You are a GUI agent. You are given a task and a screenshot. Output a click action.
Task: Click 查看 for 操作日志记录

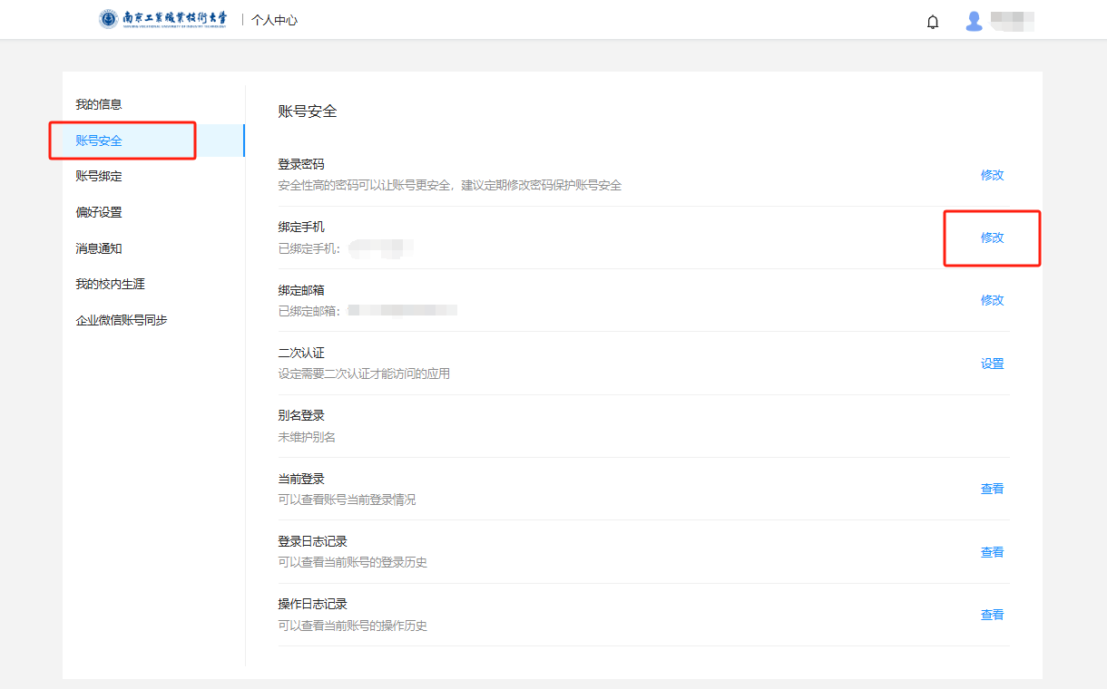(993, 615)
